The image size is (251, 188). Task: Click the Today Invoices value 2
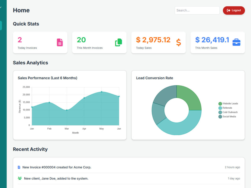coord(20,40)
